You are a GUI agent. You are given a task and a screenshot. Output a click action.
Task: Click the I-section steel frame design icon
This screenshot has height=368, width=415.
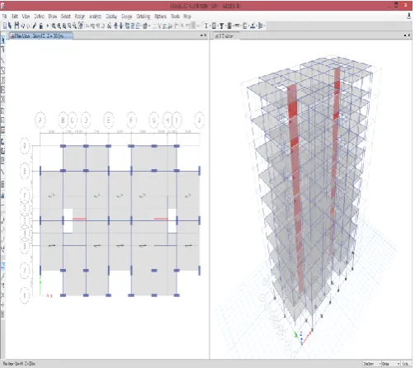(206, 26)
